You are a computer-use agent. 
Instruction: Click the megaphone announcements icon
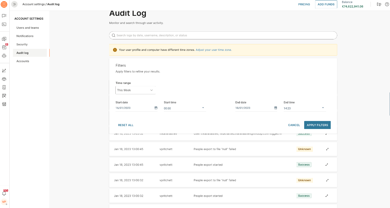click(379, 4)
